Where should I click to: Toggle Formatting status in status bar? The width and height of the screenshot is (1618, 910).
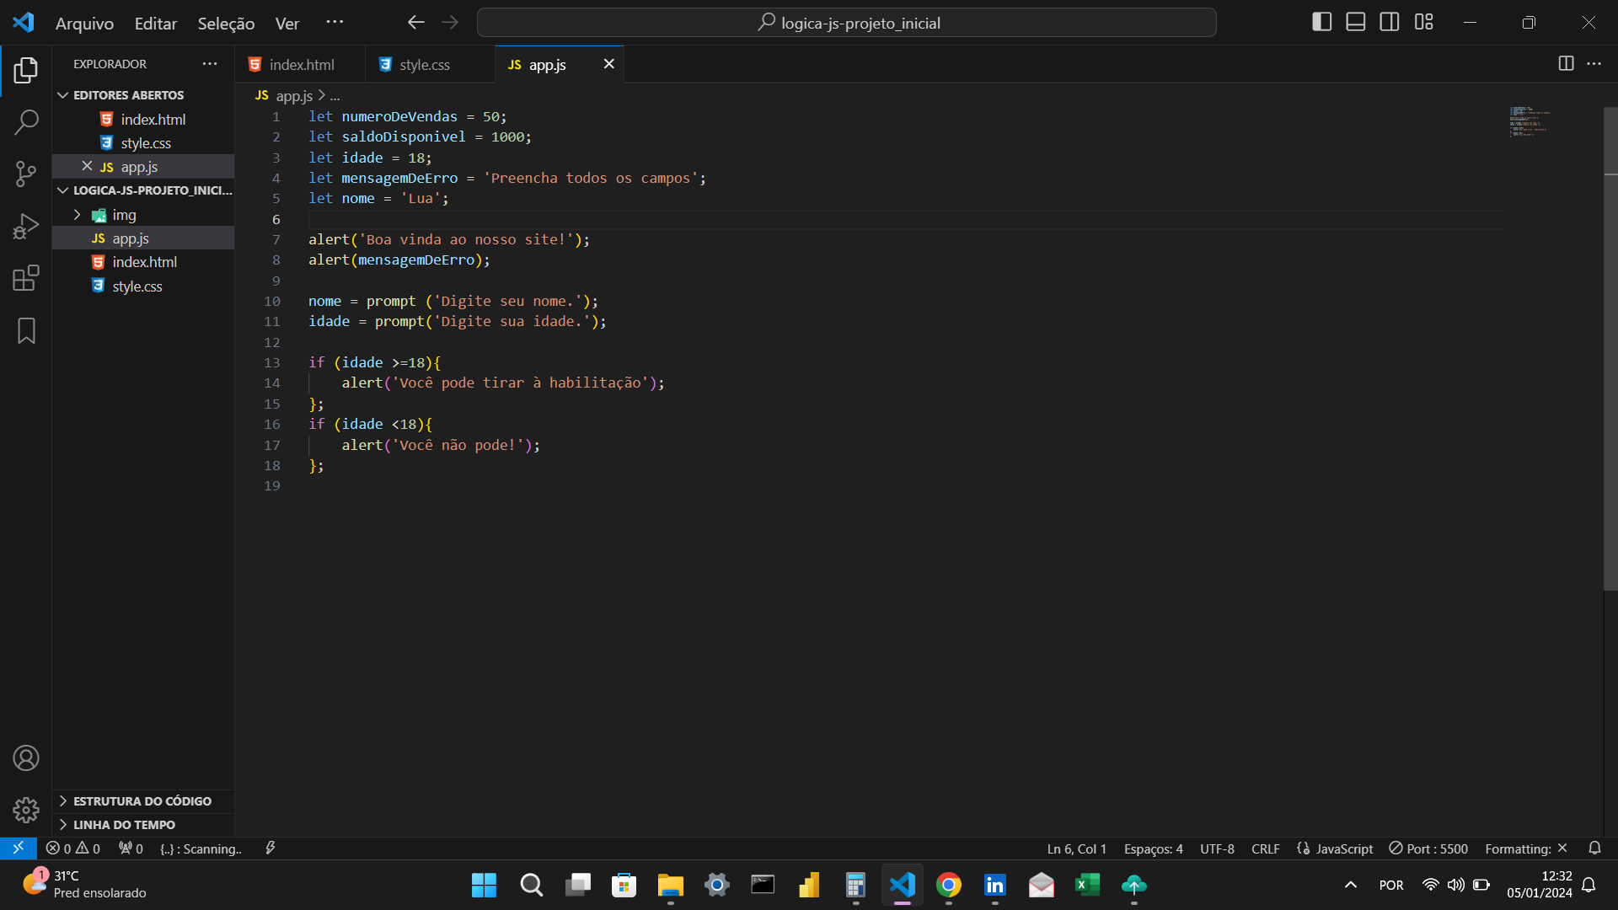click(1526, 848)
